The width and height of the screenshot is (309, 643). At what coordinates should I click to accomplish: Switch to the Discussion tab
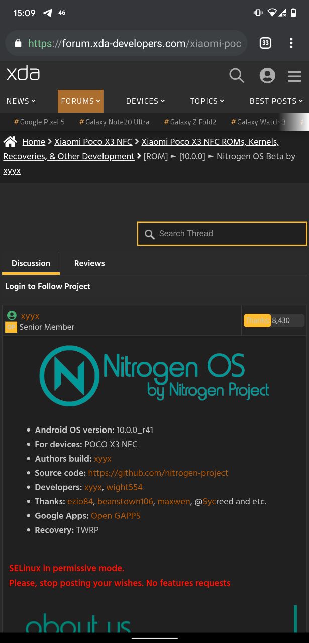coord(31,263)
